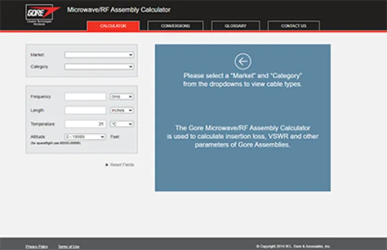The height and width of the screenshot is (250, 387).
Task: Click the spaceflight altitude note text
Action: coord(55,143)
